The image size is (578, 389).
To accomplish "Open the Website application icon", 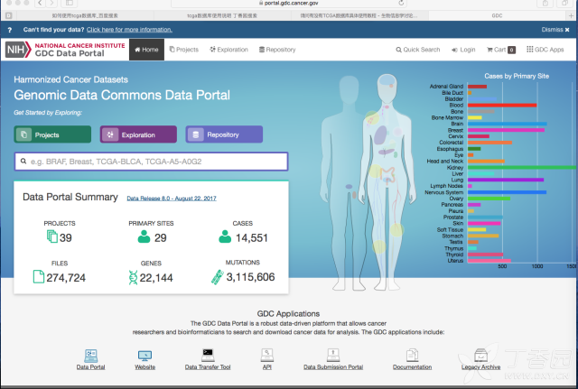I will pyautogui.click(x=145, y=355).
